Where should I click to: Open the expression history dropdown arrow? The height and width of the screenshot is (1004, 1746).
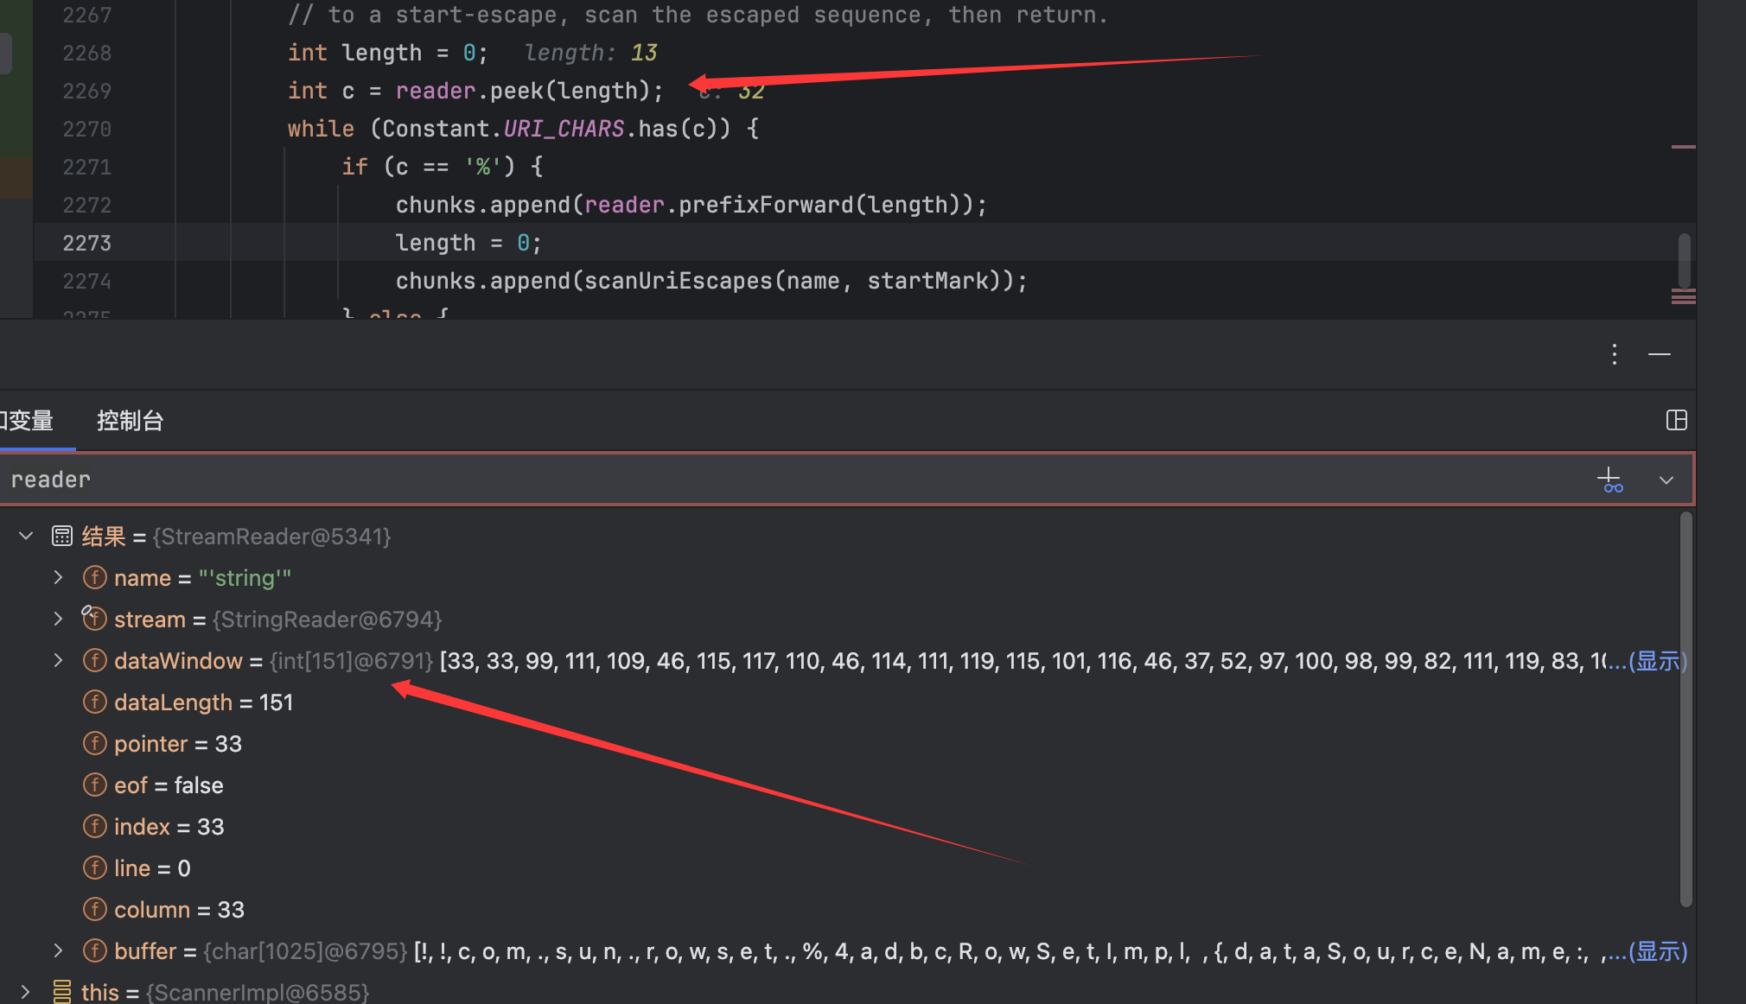click(1666, 480)
